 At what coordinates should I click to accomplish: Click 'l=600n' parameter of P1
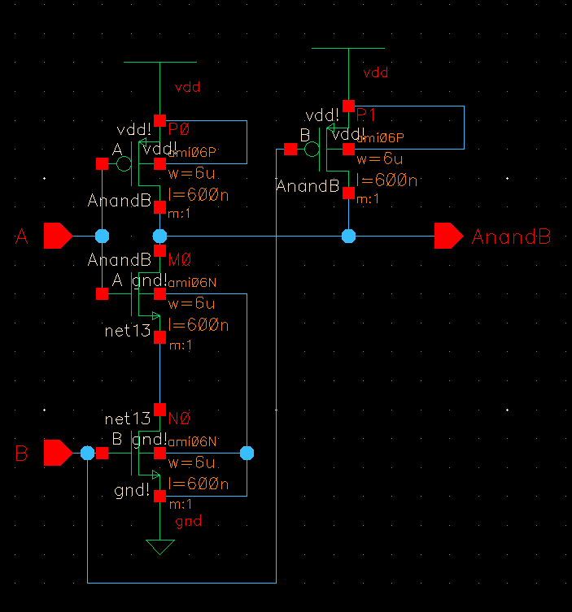[386, 180]
